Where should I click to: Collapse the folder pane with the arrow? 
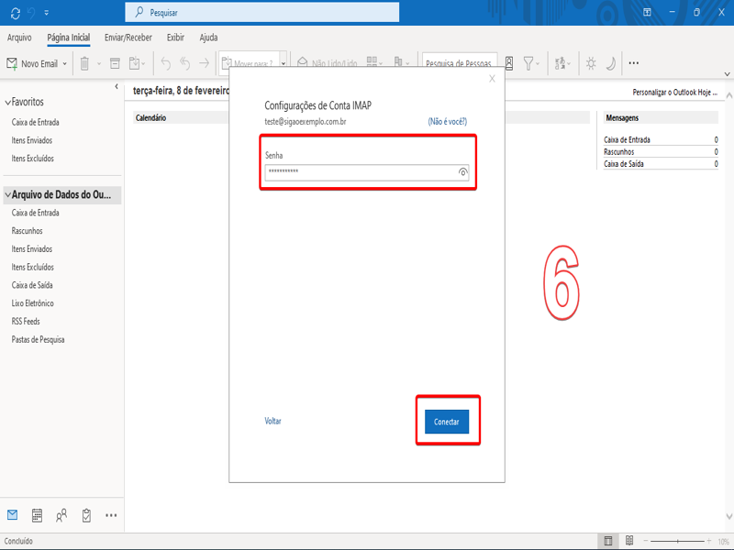(x=117, y=86)
